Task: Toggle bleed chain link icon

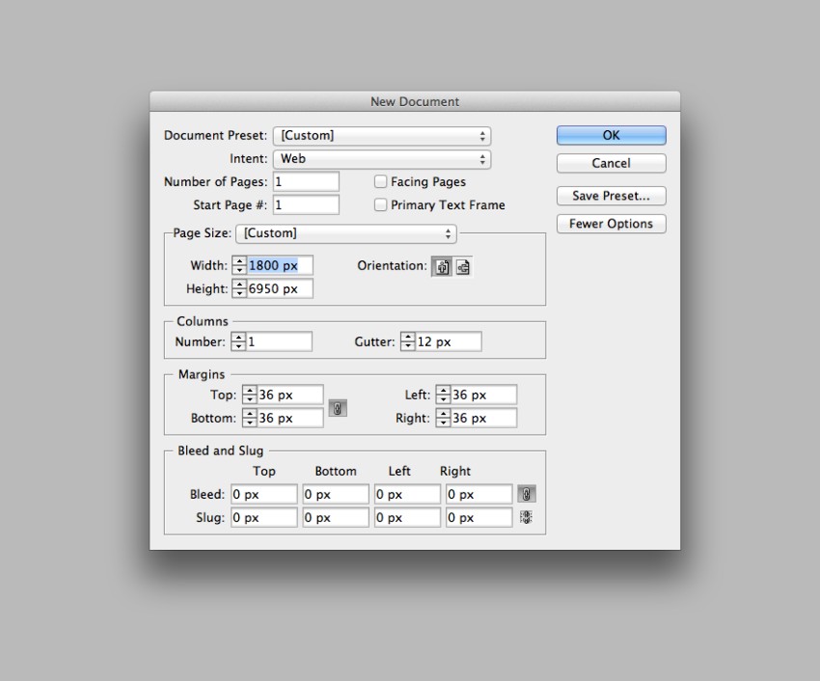Action: 526,494
